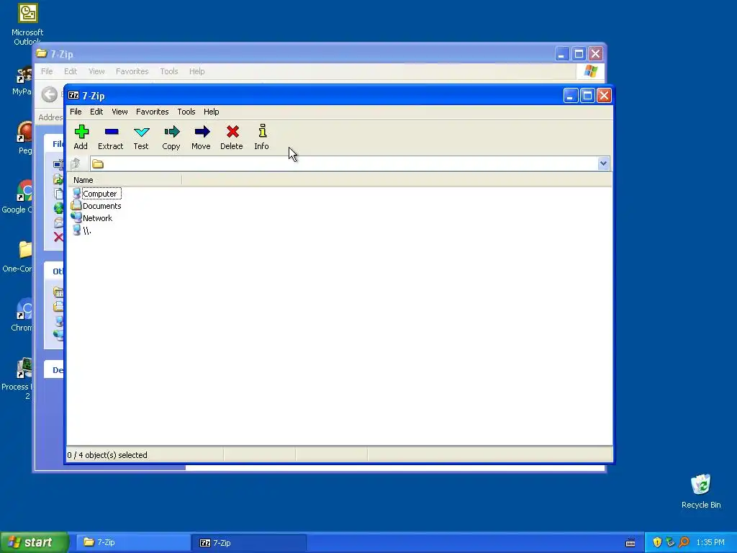Open the Recycle Bin desktop icon
The width and height of the screenshot is (737, 553).
coord(701,485)
